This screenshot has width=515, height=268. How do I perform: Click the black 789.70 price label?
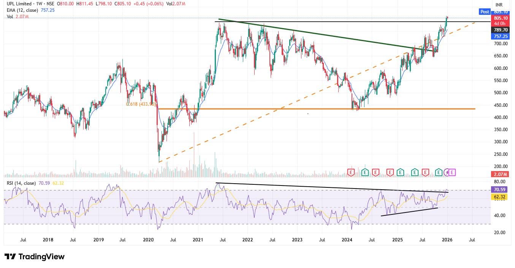(x=501, y=30)
